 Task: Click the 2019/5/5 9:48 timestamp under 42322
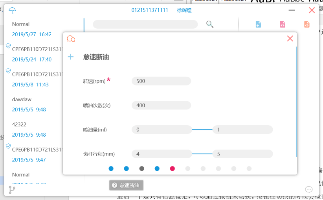pyautogui.click(x=29, y=135)
